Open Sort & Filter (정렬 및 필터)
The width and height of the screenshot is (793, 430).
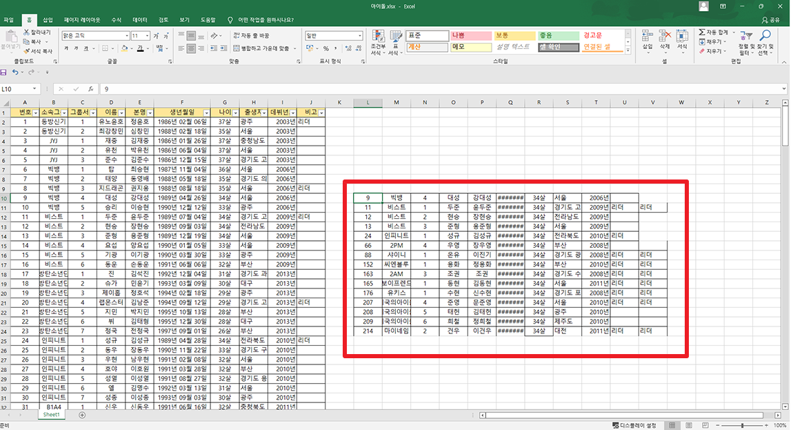(745, 43)
